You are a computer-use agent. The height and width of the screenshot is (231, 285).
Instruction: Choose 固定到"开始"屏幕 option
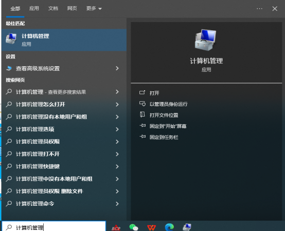(168, 126)
